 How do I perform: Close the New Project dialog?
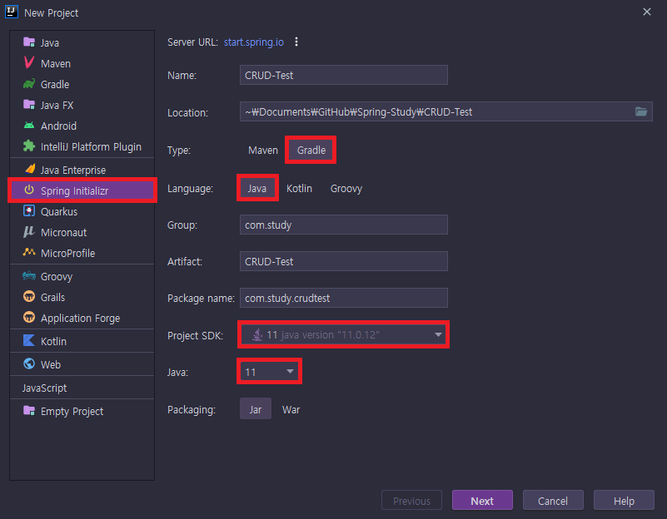coord(646,12)
